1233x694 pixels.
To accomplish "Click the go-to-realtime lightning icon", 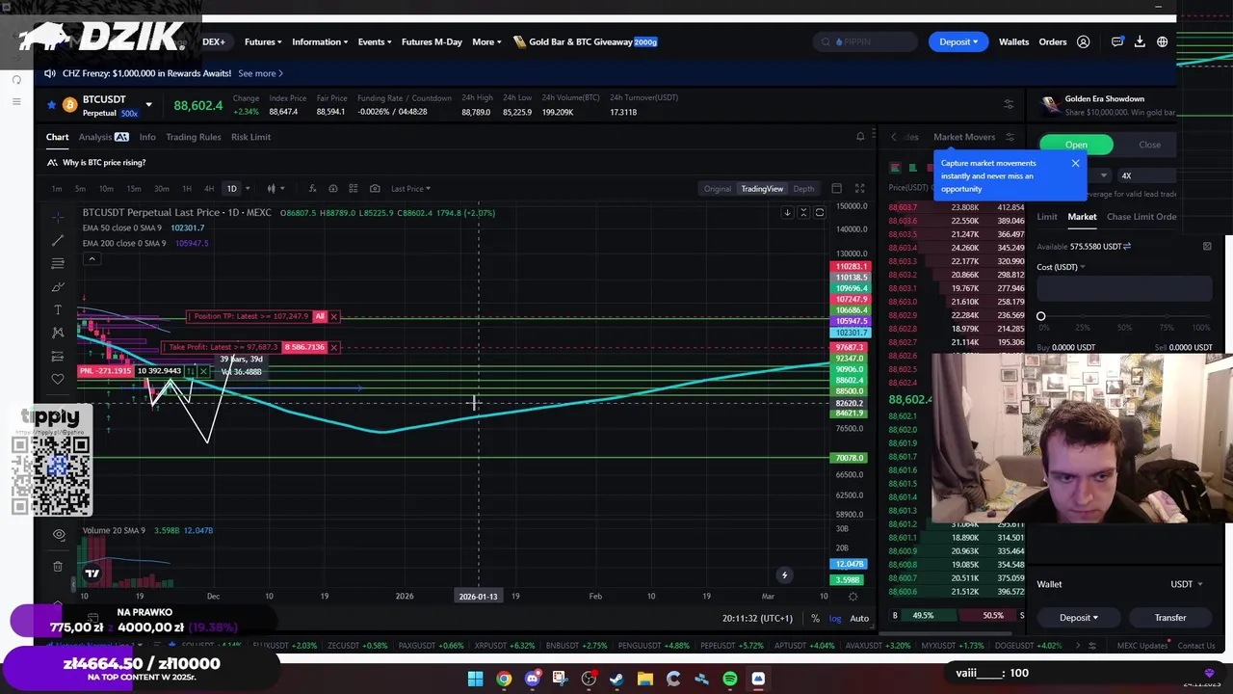I will click(784, 575).
